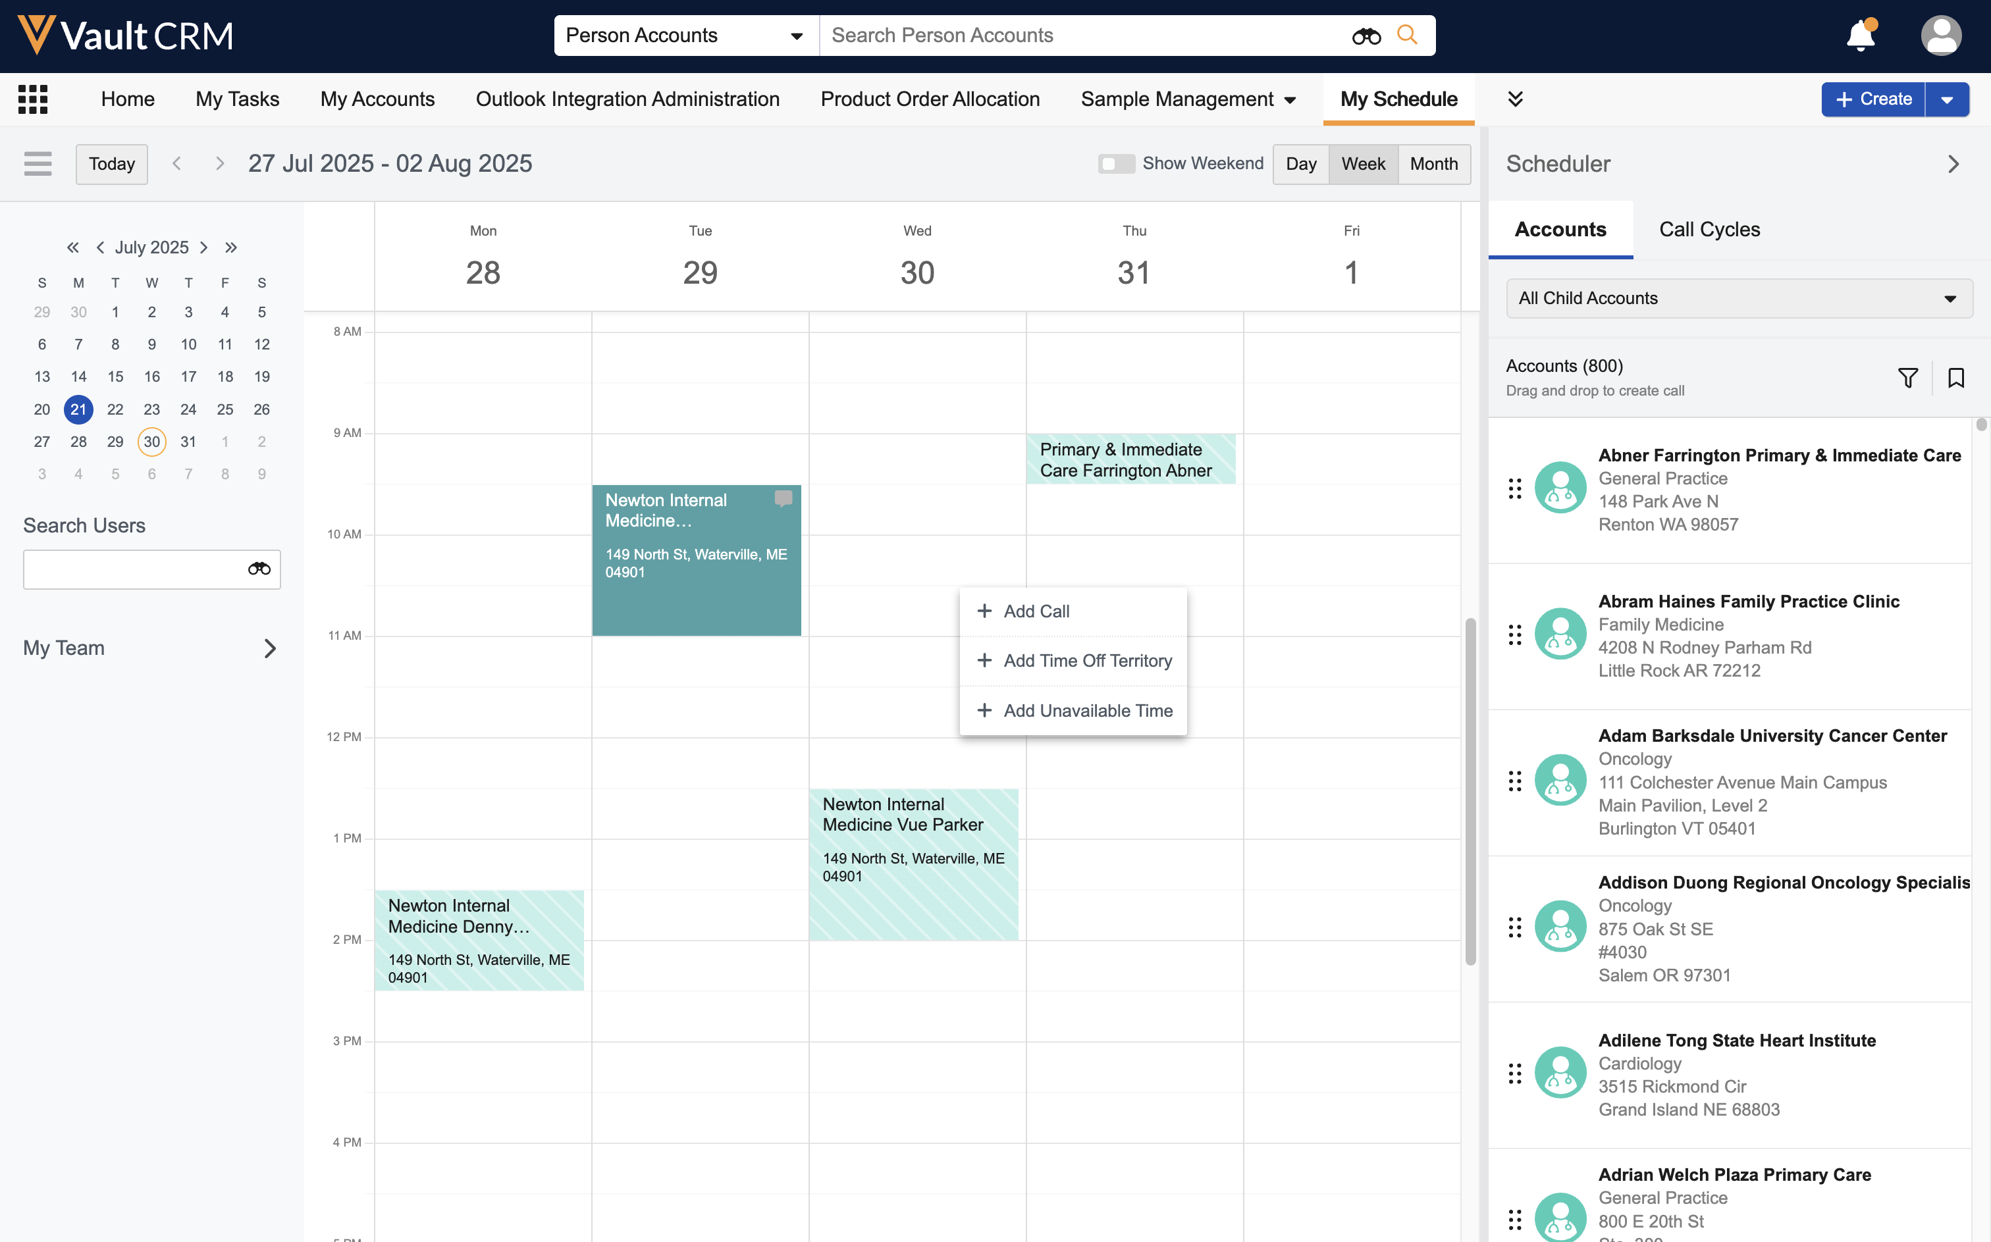Click the bookmark icon in Accounts list
The image size is (1991, 1242).
1955,378
